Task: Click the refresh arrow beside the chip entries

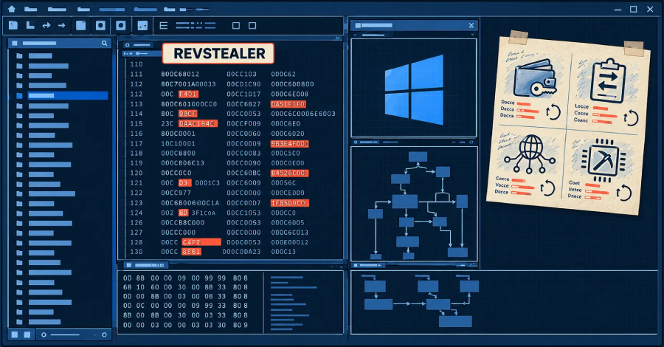Action: [623, 193]
